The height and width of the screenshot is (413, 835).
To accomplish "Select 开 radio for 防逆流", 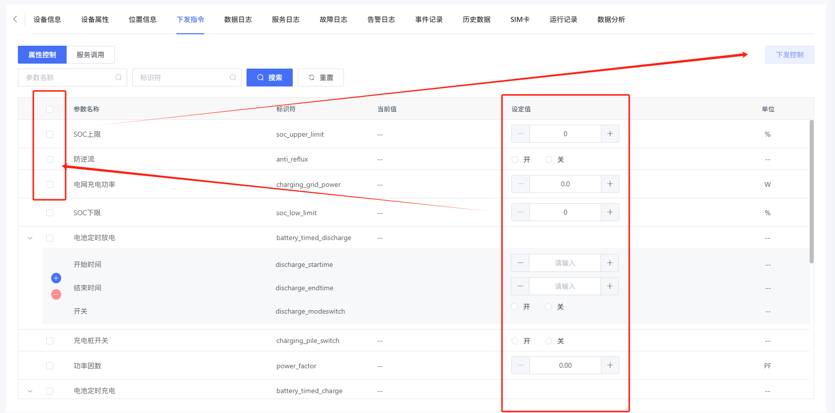I will [x=515, y=160].
